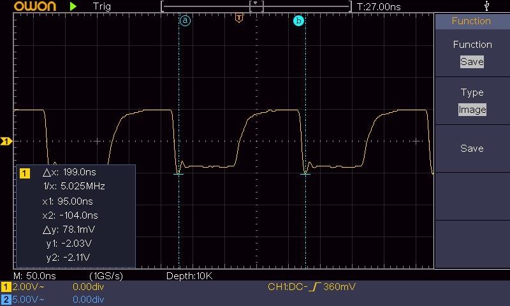The width and height of the screenshot is (510, 306).
Task: Click the M: 50.0ns timebase readout
Action: (x=35, y=276)
